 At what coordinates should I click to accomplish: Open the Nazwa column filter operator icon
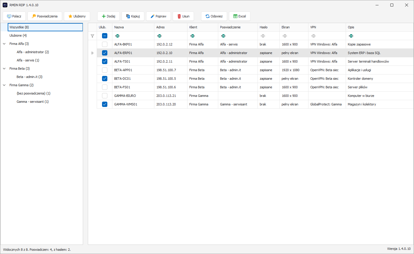[117, 36]
